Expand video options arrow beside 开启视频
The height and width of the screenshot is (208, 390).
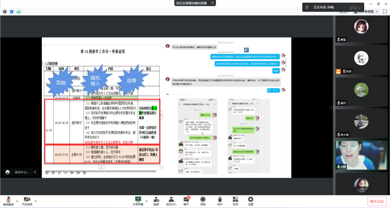[x=36, y=201]
